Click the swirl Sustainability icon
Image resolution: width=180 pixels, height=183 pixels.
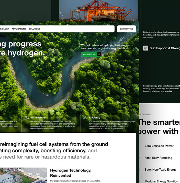(x=26, y=118)
